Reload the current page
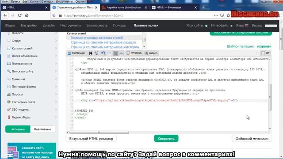 pos(19,15)
